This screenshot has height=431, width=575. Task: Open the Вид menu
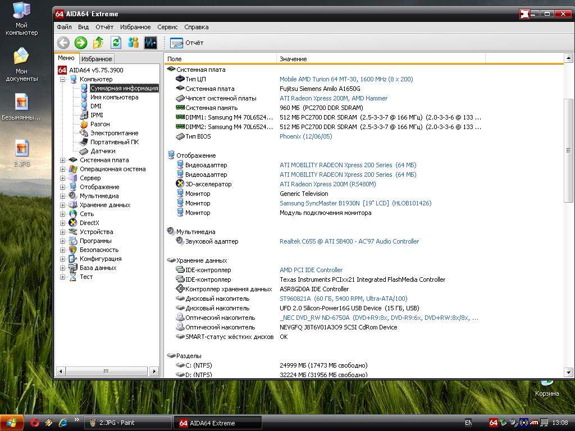(83, 27)
